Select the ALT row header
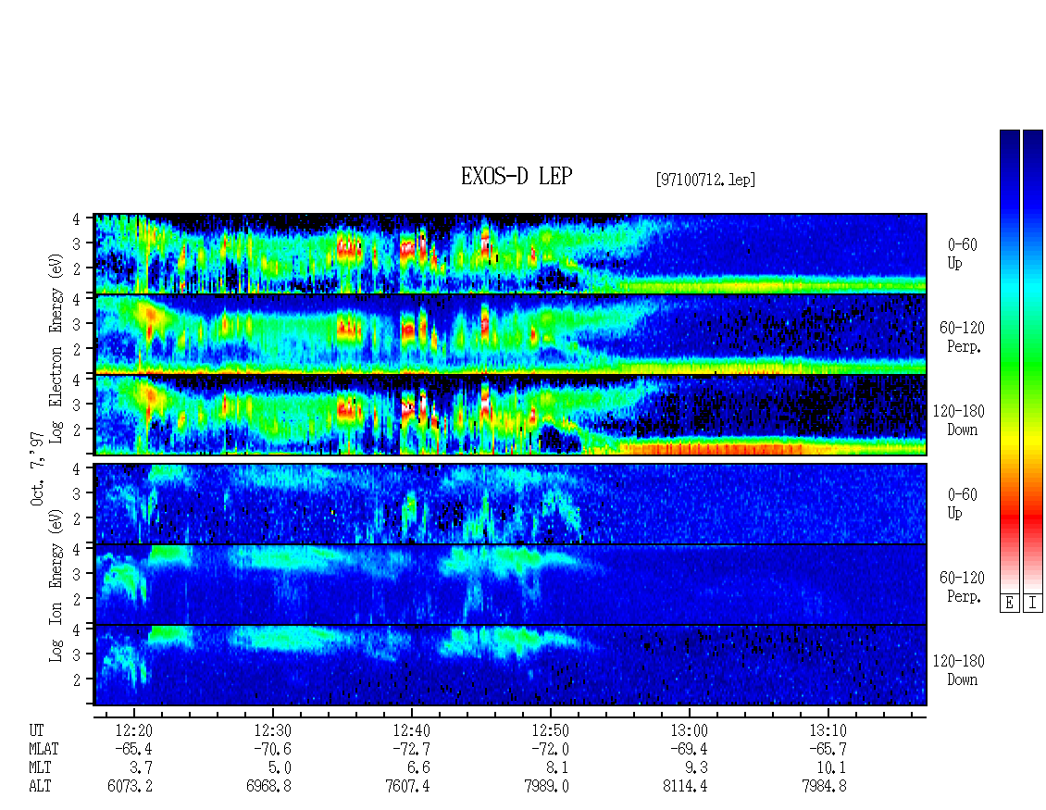 point(40,787)
